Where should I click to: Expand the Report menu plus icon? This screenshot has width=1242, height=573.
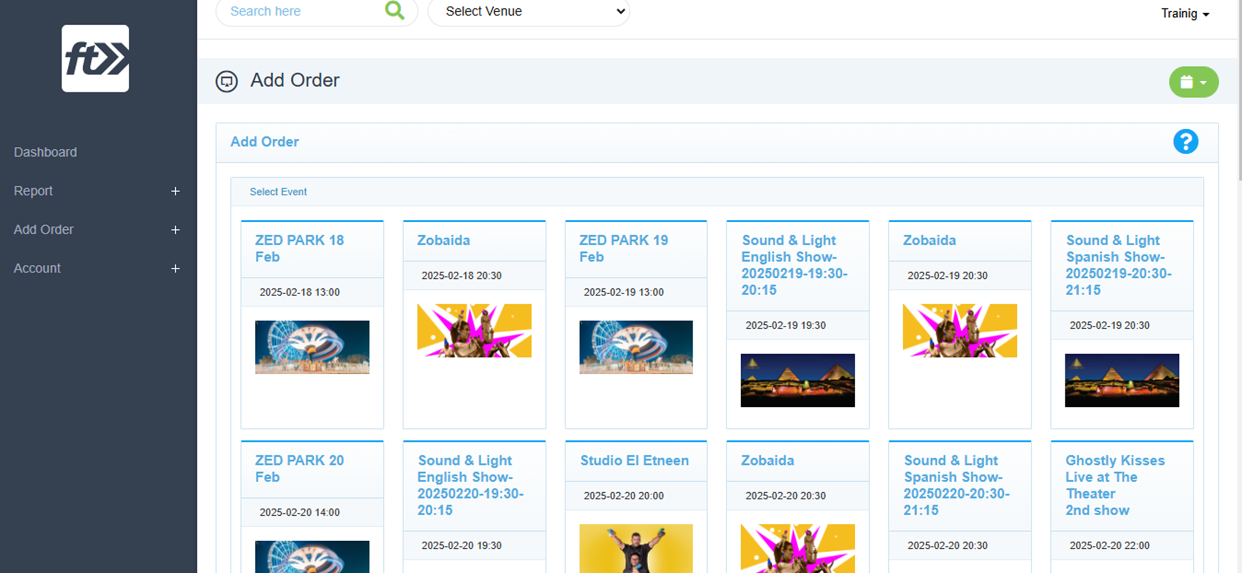pos(175,191)
